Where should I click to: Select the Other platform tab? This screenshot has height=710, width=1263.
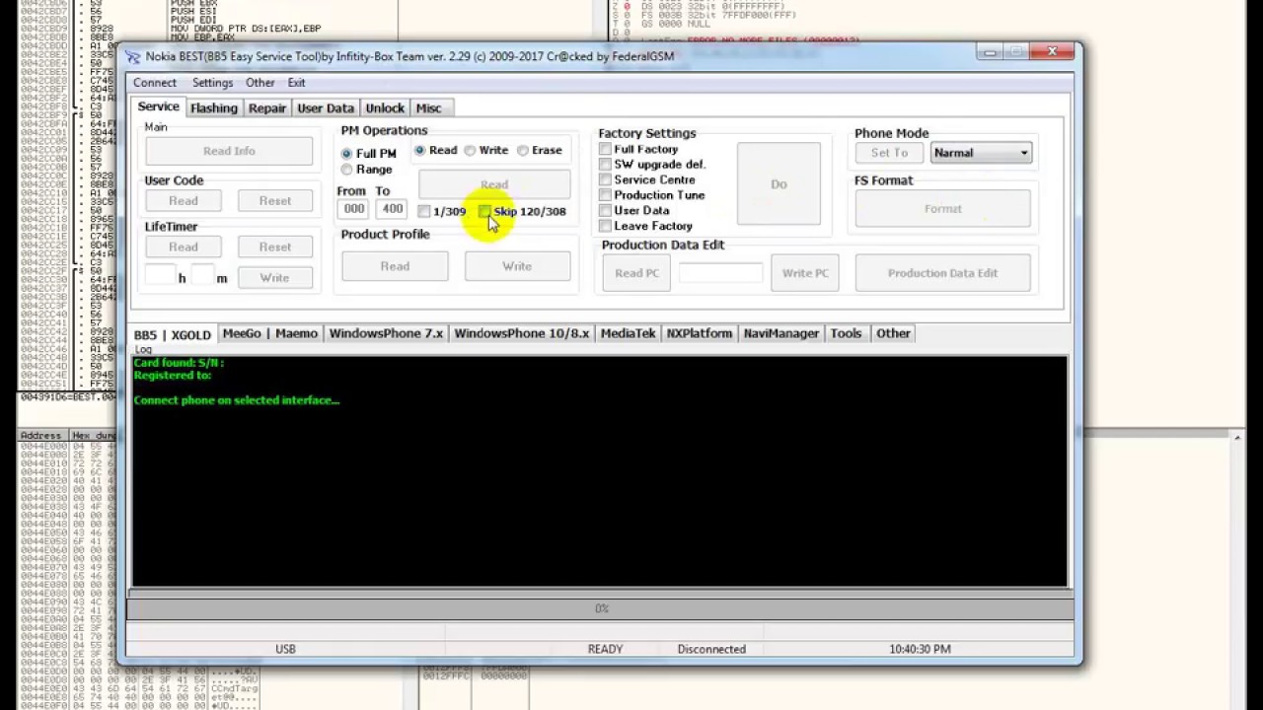(x=893, y=333)
